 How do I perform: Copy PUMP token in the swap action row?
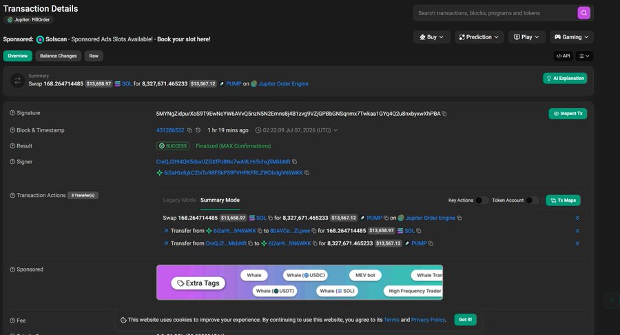[386, 218]
